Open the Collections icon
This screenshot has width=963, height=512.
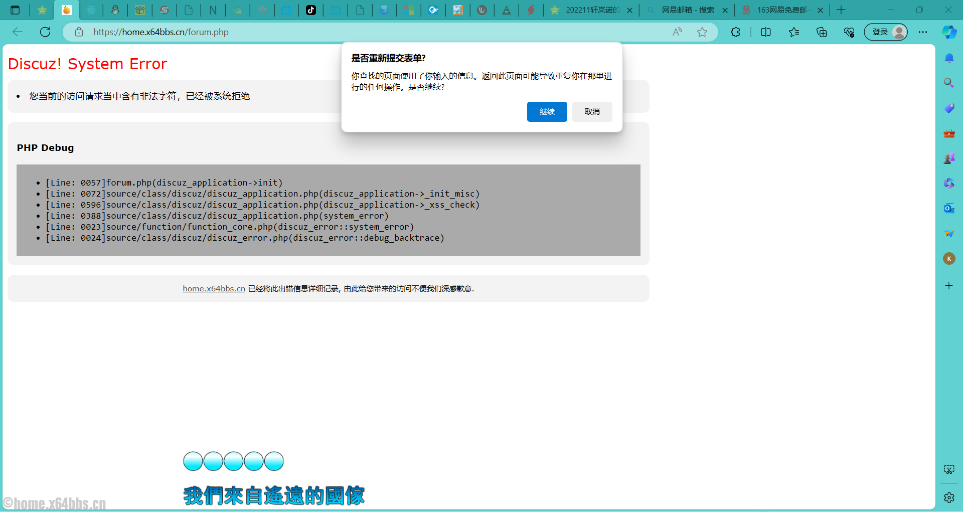pos(822,32)
